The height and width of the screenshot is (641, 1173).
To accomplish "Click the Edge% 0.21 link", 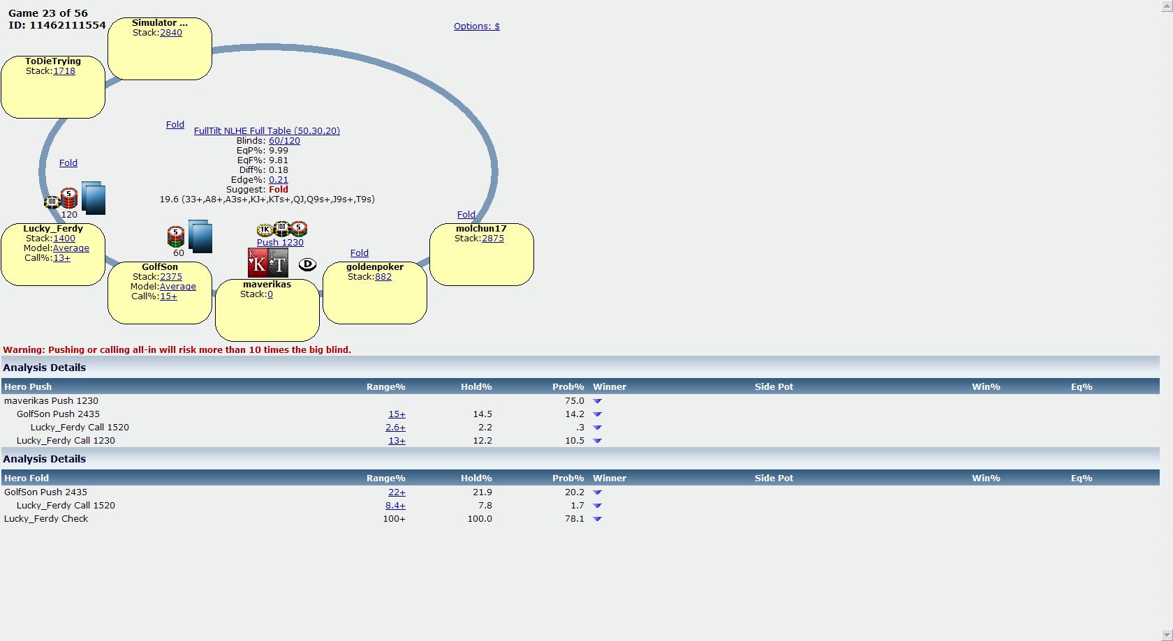I will 279,179.
